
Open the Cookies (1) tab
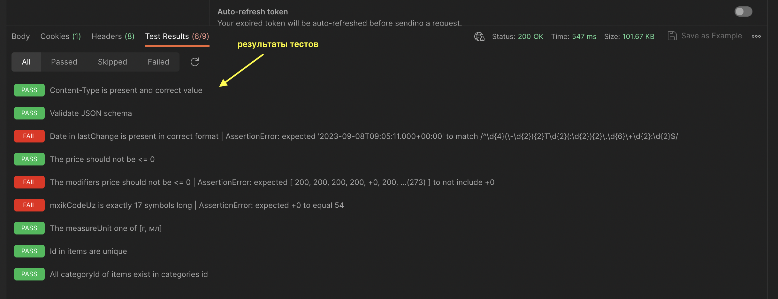[61, 36]
